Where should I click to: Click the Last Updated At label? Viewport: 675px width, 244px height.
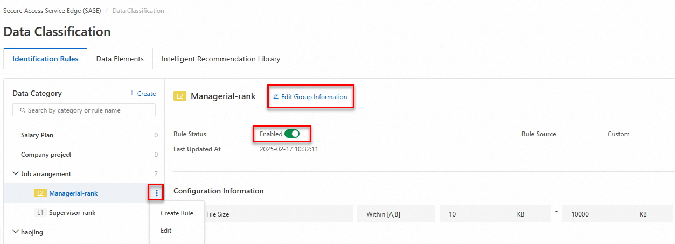pos(197,149)
